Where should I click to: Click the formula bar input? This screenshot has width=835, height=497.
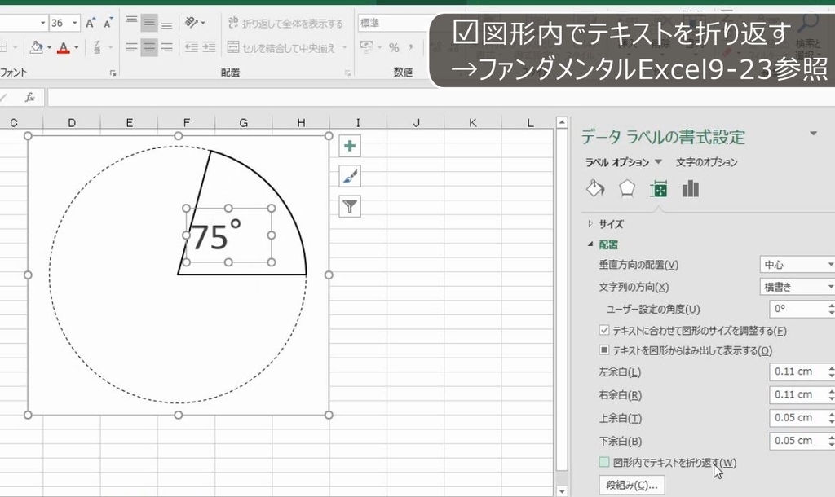pos(441,98)
